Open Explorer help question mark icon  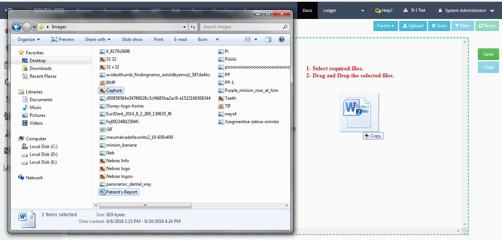(x=281, y=39)
